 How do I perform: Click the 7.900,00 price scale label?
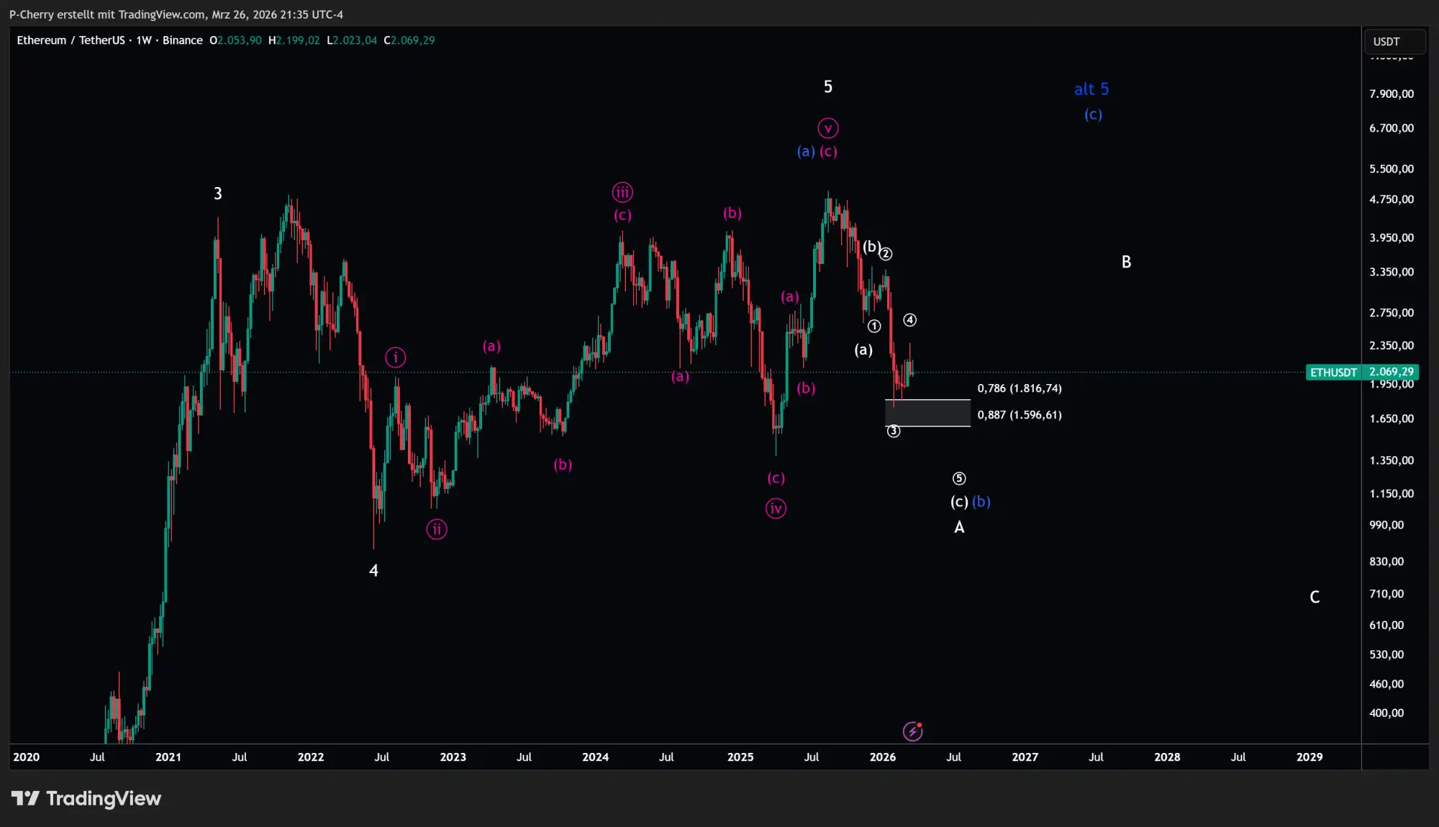(1392, 93)
